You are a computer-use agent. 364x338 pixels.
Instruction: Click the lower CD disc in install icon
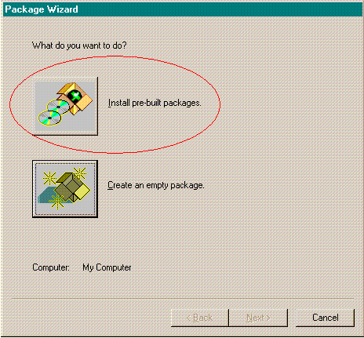(49, 118)
